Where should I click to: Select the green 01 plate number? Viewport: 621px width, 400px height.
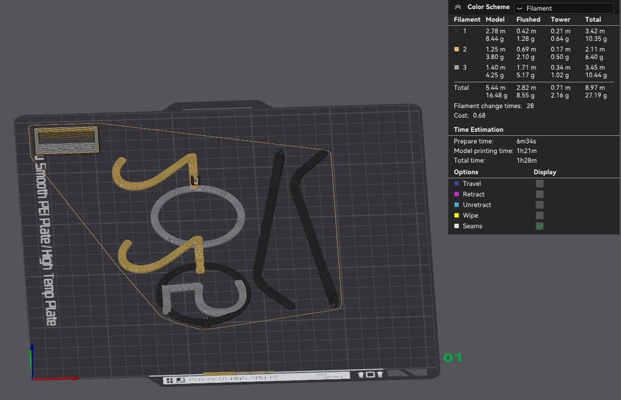[452, 358]
